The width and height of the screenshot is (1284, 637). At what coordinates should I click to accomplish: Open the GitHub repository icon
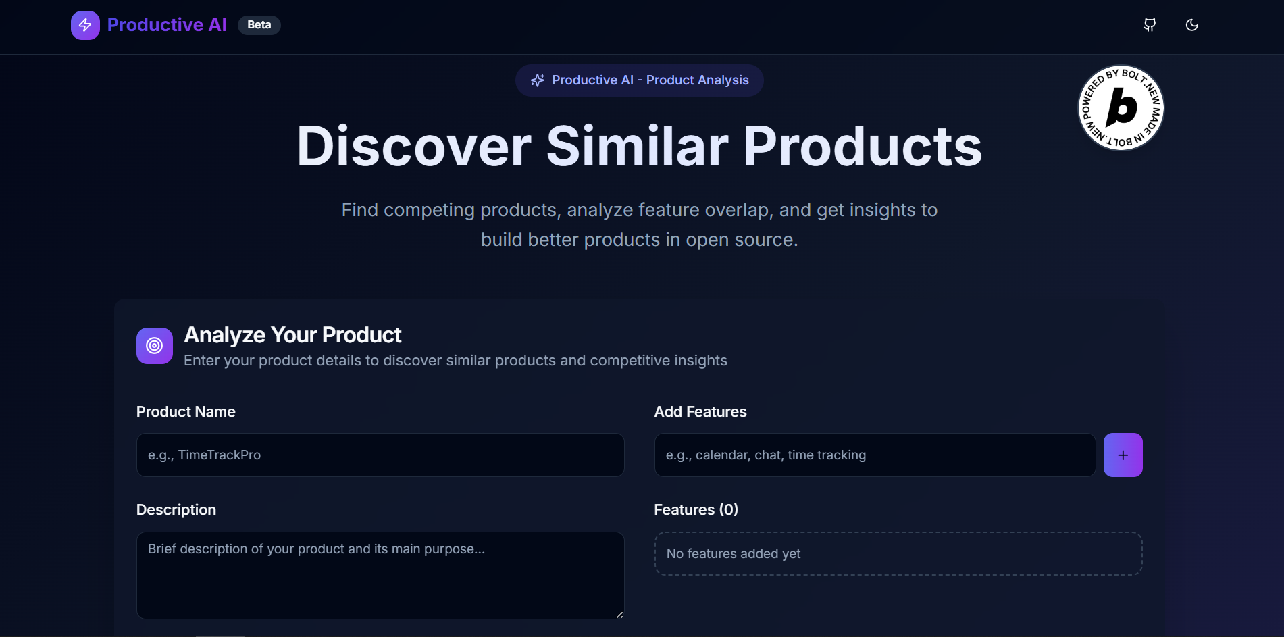(1150, 25)
